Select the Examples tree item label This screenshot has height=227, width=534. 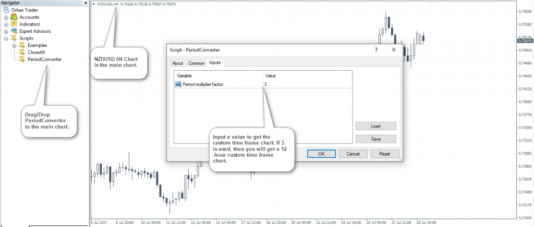tap(38, 45)
